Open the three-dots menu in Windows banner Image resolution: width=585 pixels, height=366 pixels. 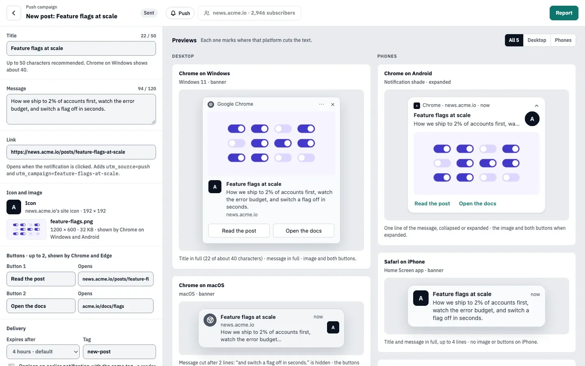click(x=321, y=105)
